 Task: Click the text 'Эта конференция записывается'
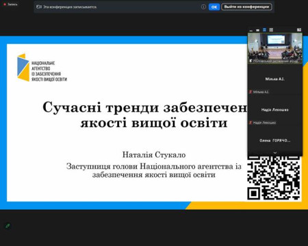(x=70, y=7)
